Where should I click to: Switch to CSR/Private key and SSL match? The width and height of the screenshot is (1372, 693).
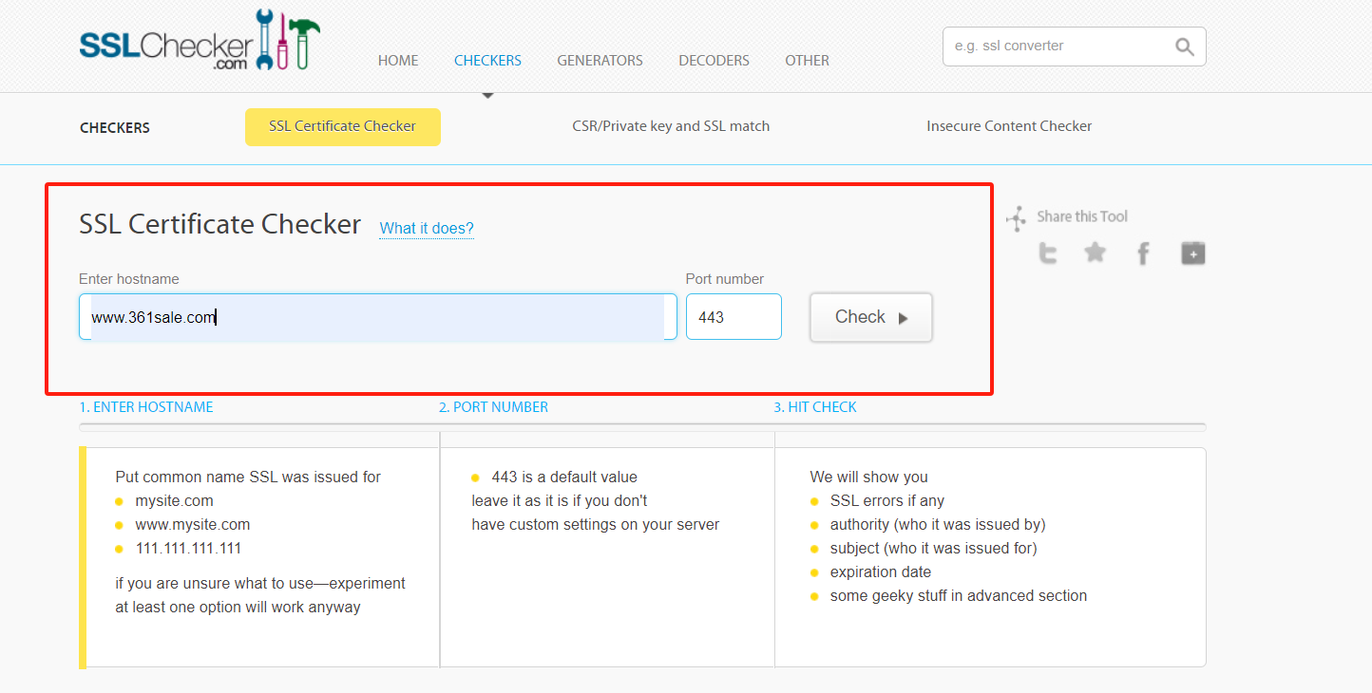(671, 126)
